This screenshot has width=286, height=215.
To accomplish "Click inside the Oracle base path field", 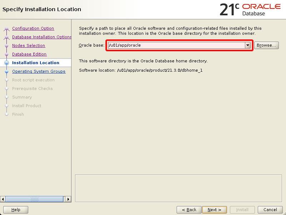I will 177,45.
